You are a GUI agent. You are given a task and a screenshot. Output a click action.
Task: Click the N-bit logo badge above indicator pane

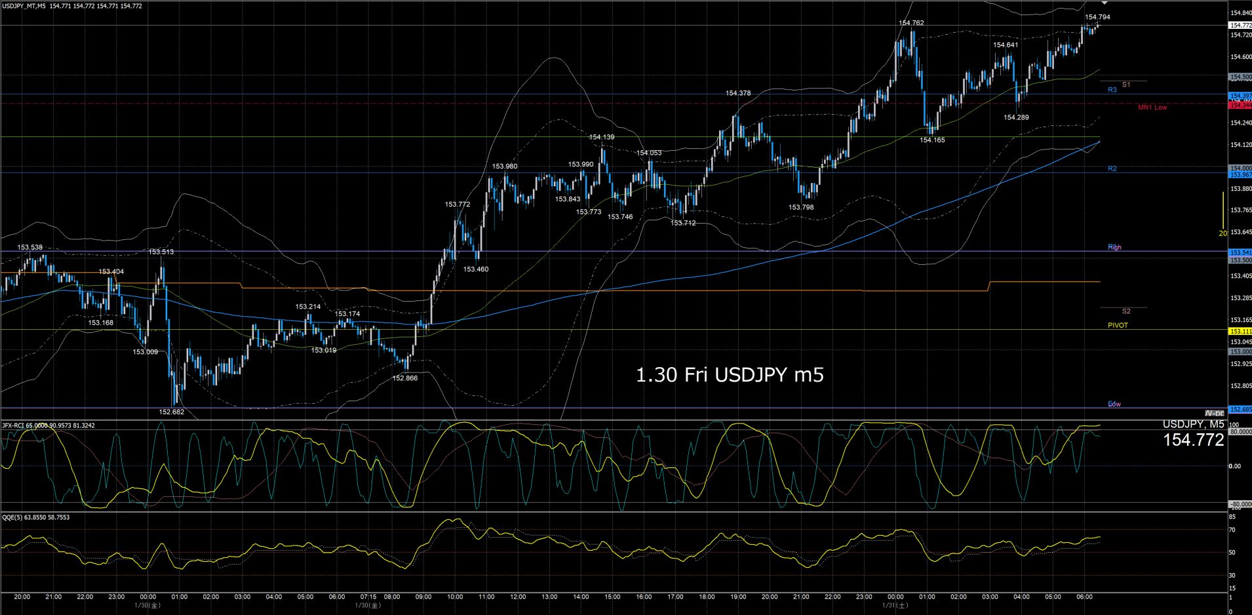click(1214, 413)
